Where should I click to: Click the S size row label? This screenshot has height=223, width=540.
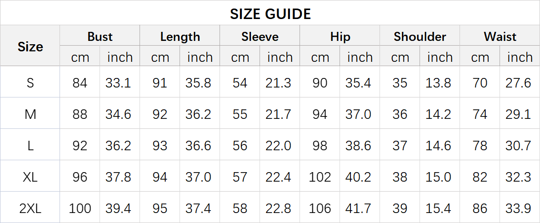coord(30,83)
